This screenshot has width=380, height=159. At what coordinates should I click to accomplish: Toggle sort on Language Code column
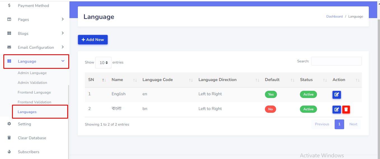tap(191, 80)
